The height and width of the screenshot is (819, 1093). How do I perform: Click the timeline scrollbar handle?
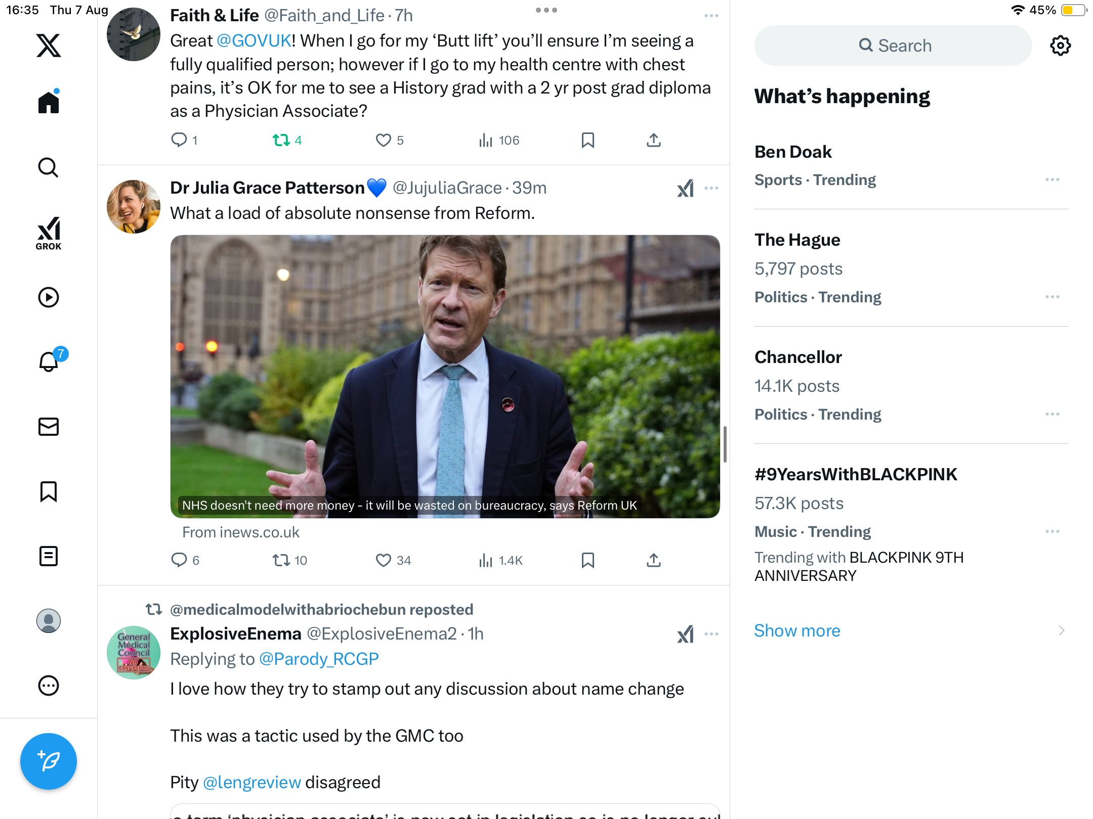(725, 444)
